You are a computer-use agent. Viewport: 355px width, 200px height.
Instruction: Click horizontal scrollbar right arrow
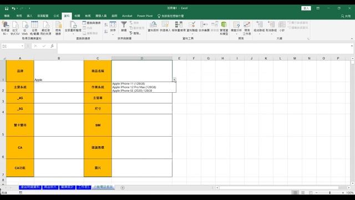[x=349, y=188]
